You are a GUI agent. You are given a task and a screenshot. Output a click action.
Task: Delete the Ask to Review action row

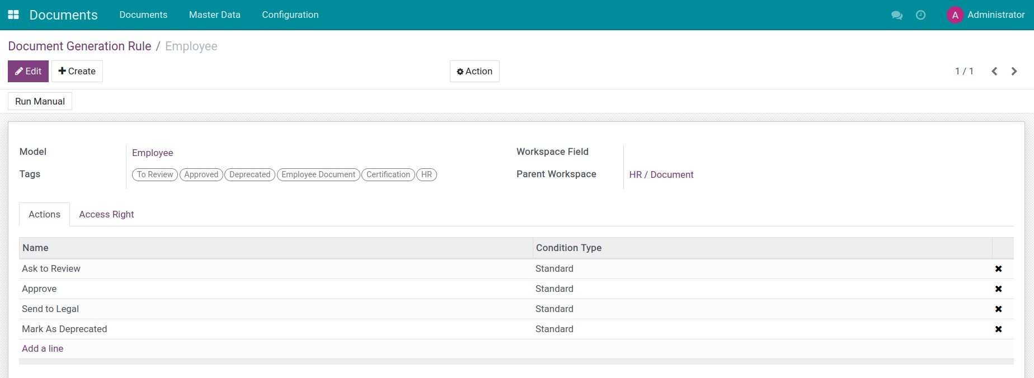point(998,269)
